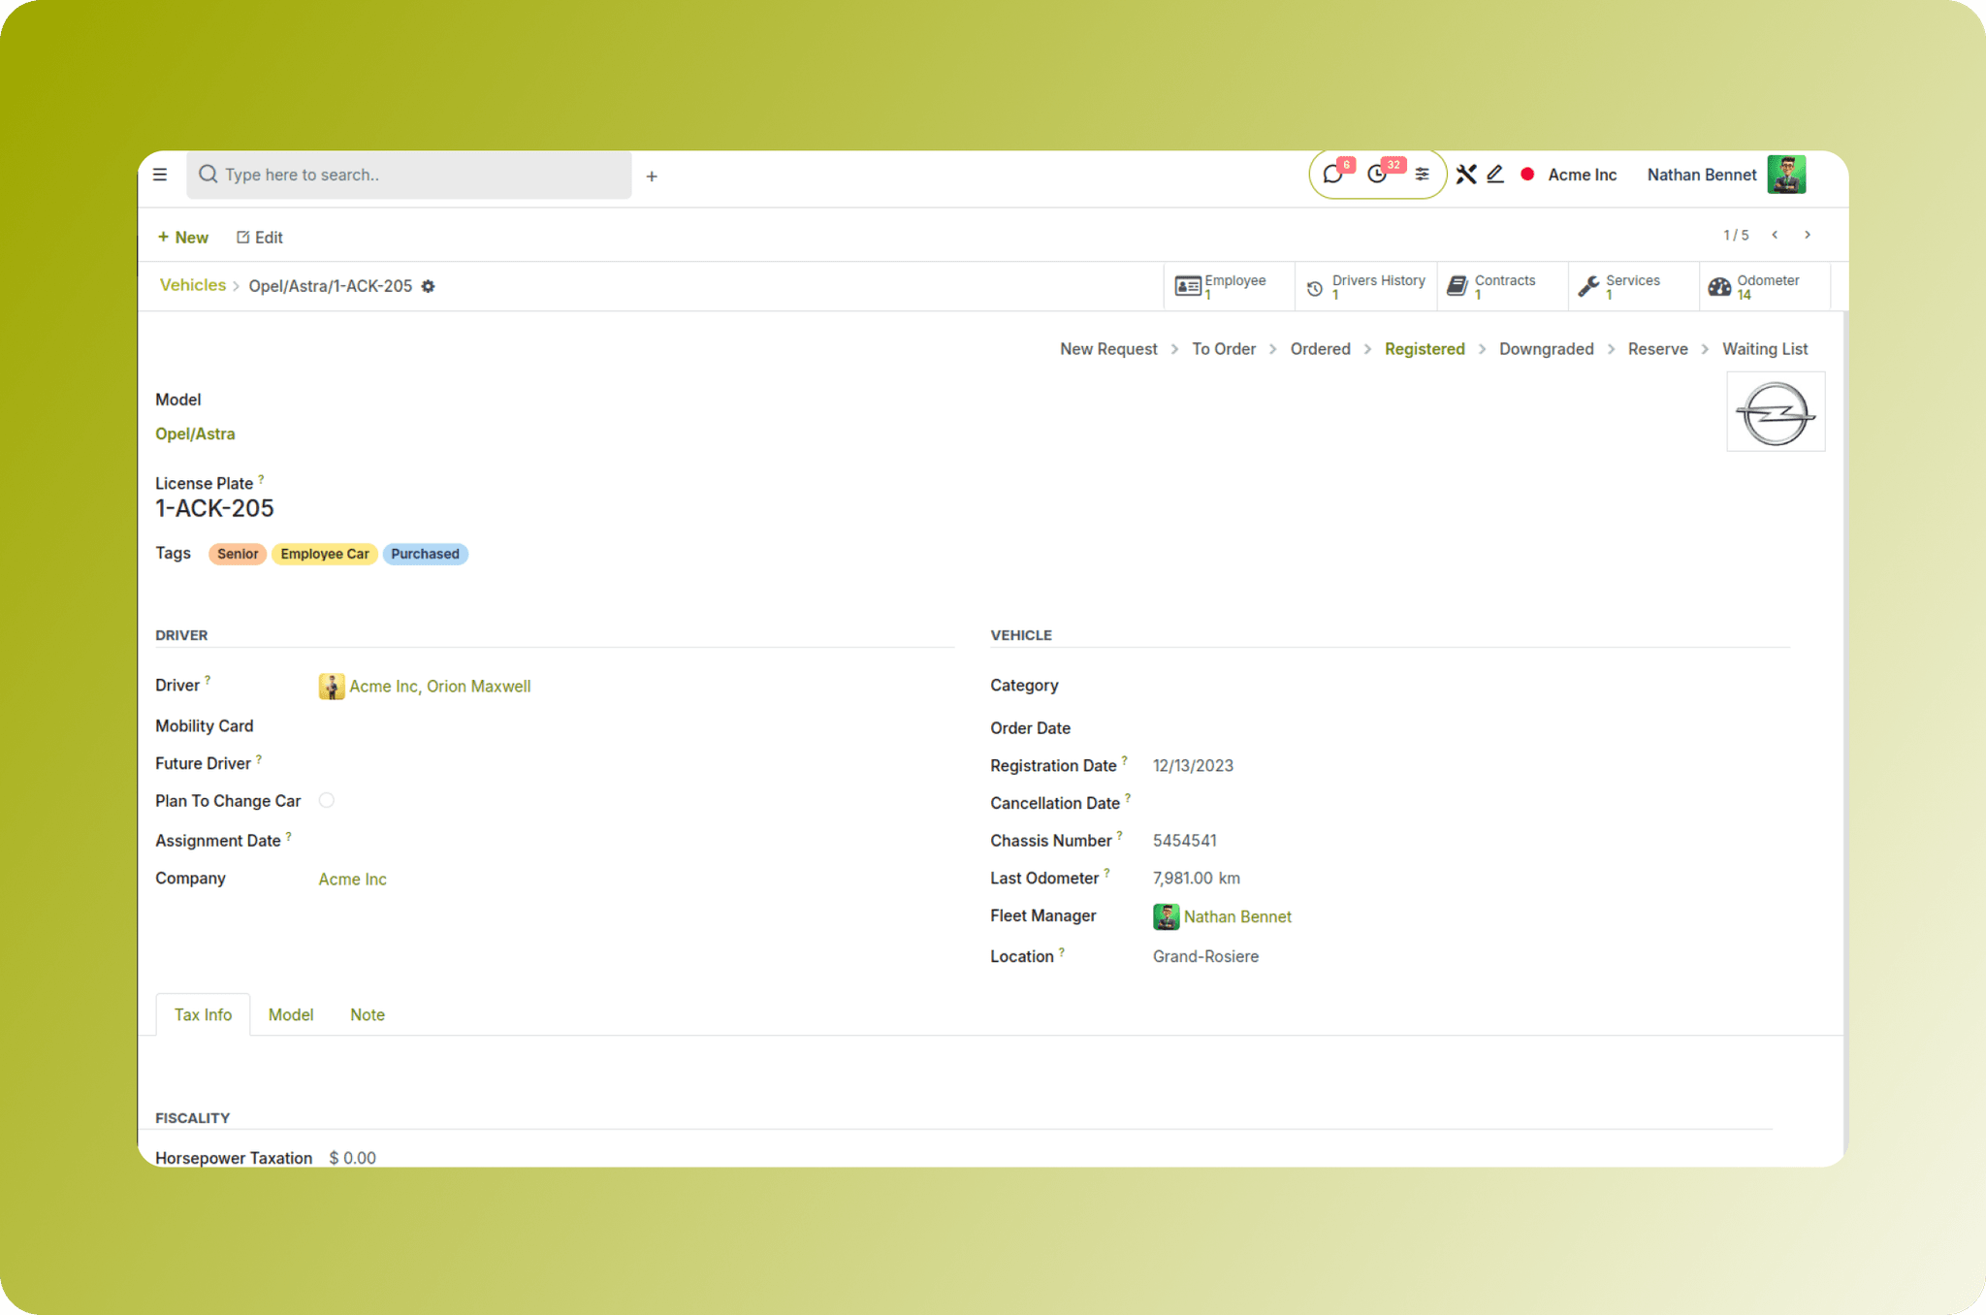Open the Odometer smart button

click(x=1765, y=286)
